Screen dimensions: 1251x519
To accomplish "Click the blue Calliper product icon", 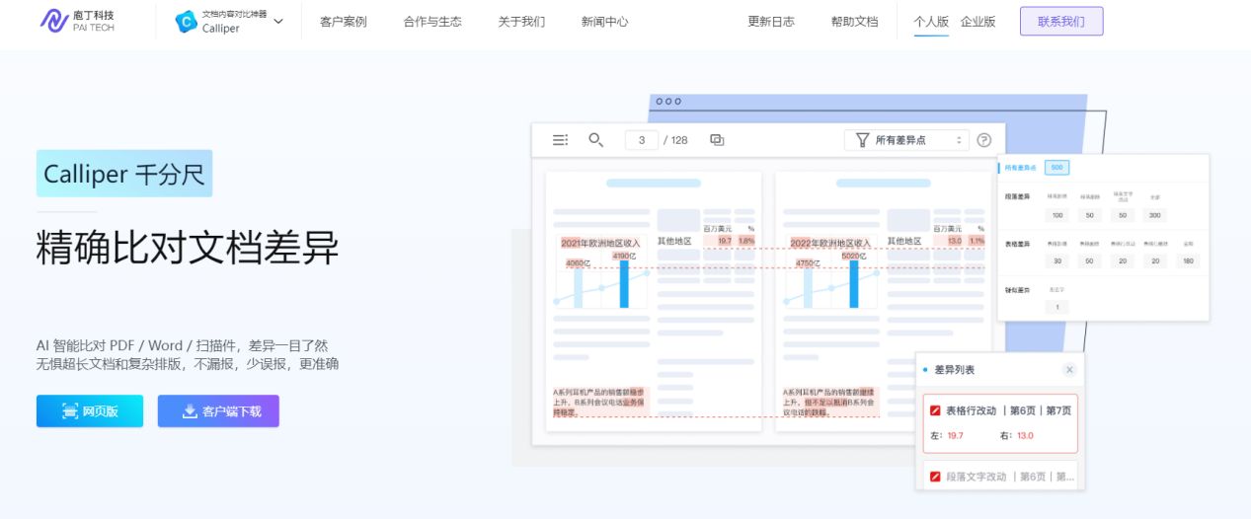I will (186, 22).
